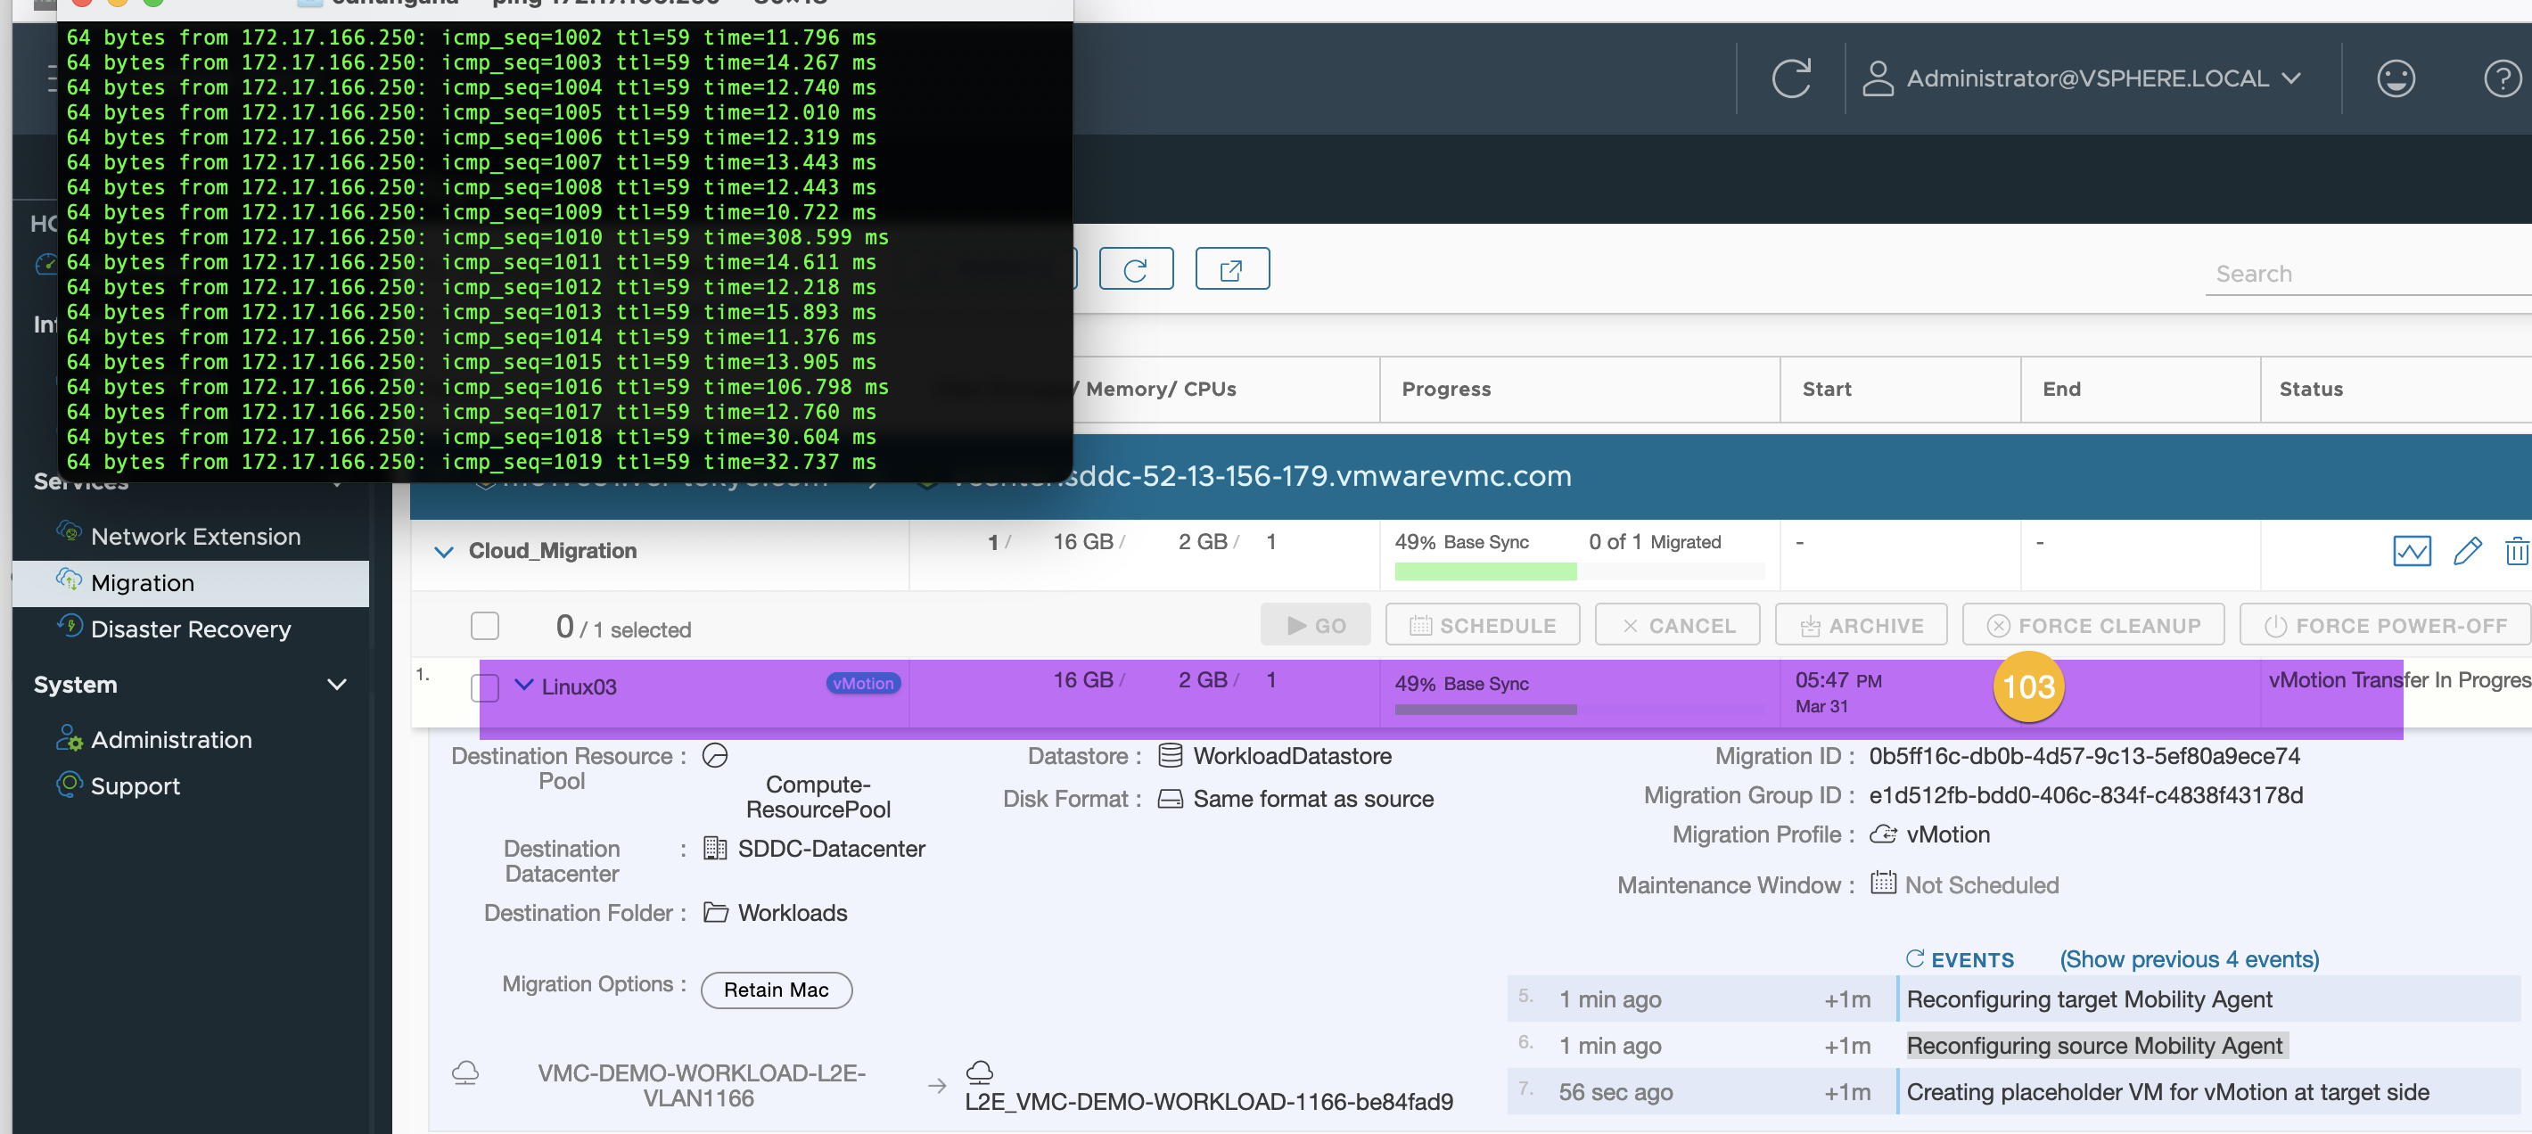Click the Support sidebar icon
The image size is (2532, 1134).
(x=69, y=785)
